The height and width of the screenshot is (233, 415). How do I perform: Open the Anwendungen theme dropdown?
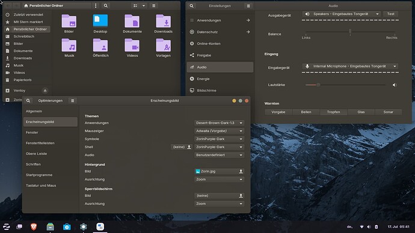point(219,123)
